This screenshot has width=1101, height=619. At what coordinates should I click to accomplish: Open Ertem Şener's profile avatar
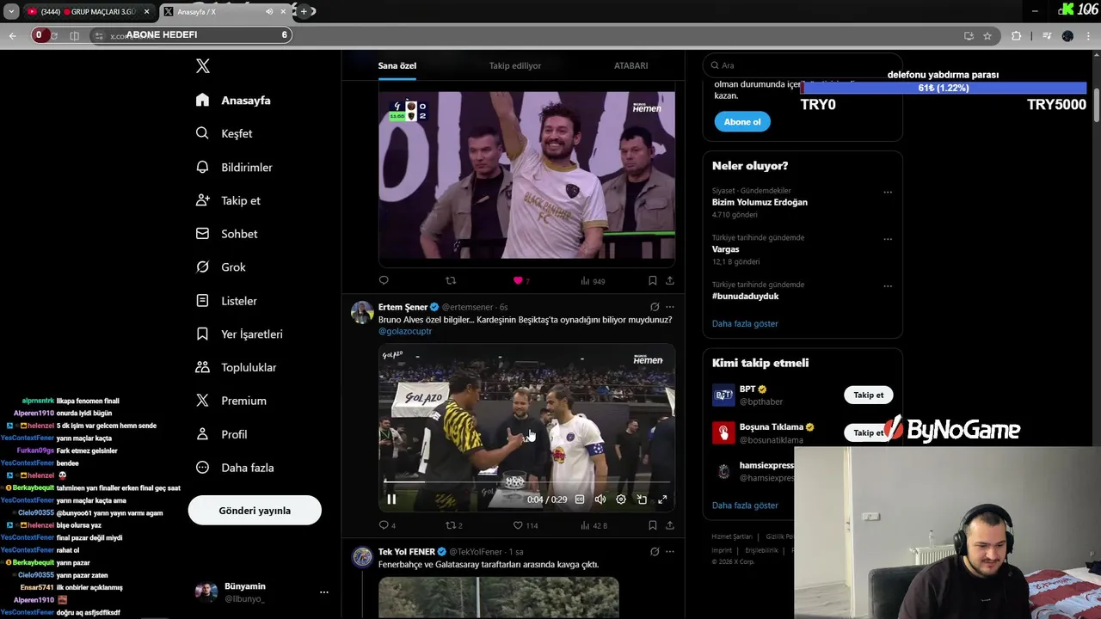pyautogui.click(x=362, y=311)
